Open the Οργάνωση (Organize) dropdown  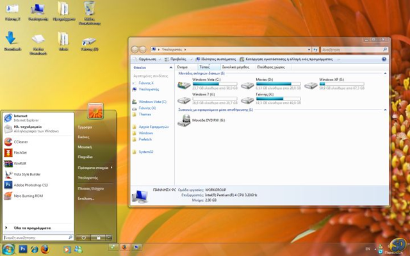[147, 60]
